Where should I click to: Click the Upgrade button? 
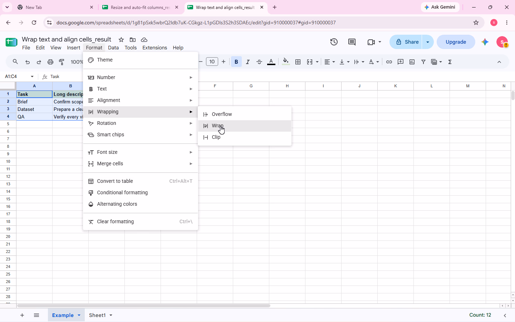click(456, 42)
